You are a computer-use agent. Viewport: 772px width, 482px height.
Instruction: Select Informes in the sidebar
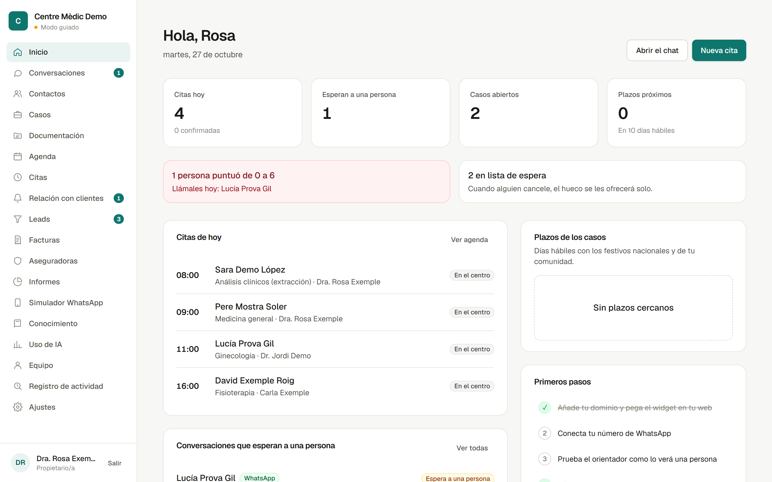(x=68, y=282)
